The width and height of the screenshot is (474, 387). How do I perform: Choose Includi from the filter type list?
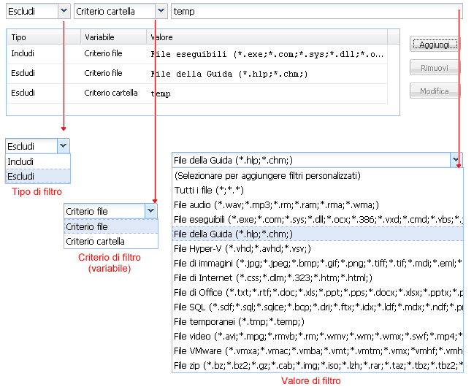(37, 161)
